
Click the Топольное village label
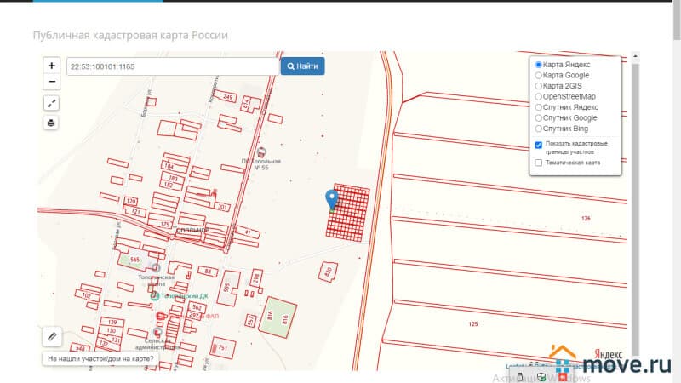coord(191,229)
